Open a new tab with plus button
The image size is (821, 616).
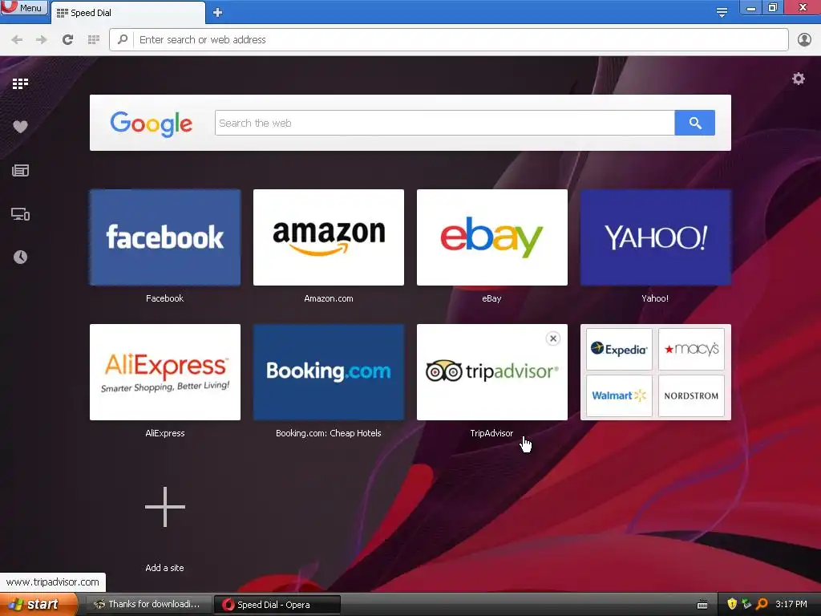(x=218, y=13)
